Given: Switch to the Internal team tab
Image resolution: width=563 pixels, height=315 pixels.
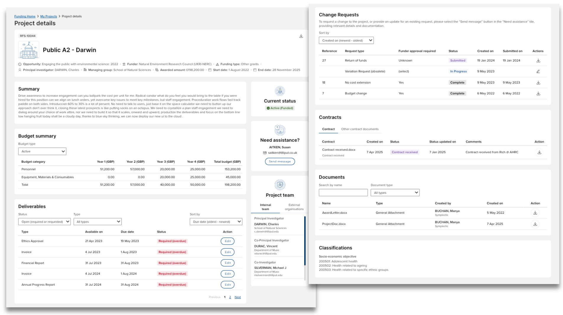Looking at the screenshot, I should pos(265,207).
